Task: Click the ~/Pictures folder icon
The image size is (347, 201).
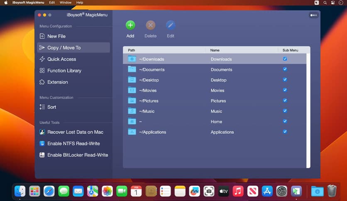Action: point(132,100)
